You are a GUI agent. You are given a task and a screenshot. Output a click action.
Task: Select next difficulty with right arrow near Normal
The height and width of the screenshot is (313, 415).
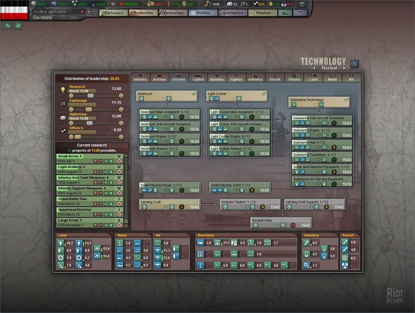(344, 68)
